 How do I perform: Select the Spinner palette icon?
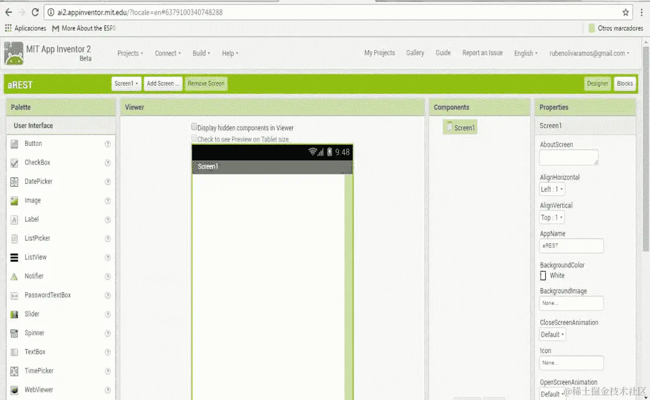coord(15,333)
